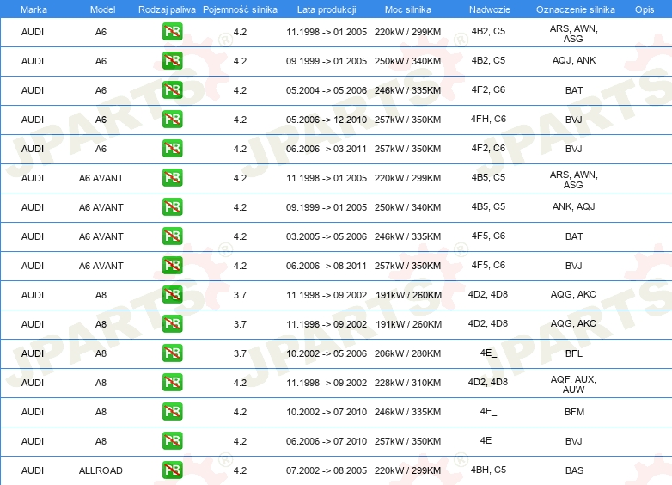Click the Pojemność silnika column header
The width and height of the screenshot is (672, 485).
click(240, 9)
